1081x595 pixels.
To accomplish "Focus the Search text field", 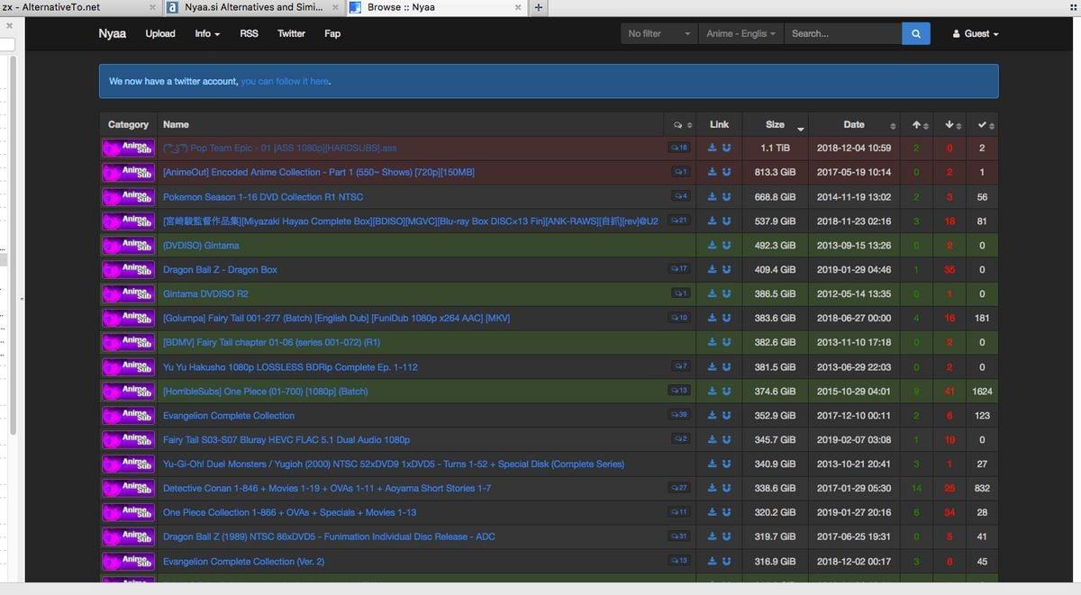I will [843, 33].
